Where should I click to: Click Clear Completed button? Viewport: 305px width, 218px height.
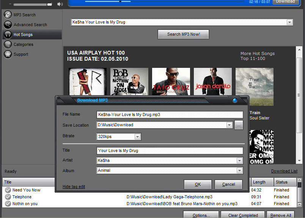[x=243, y=215]
